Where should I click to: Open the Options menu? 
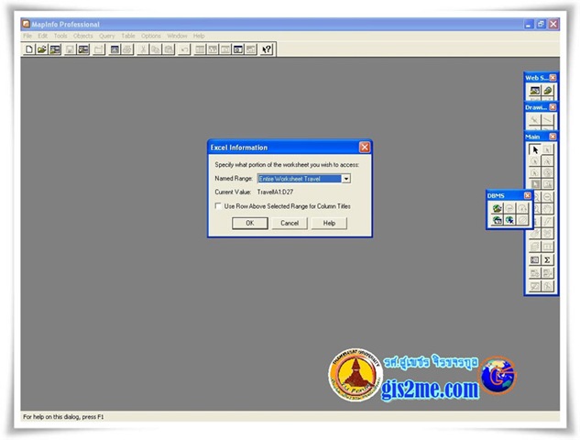tap(151, 36)
